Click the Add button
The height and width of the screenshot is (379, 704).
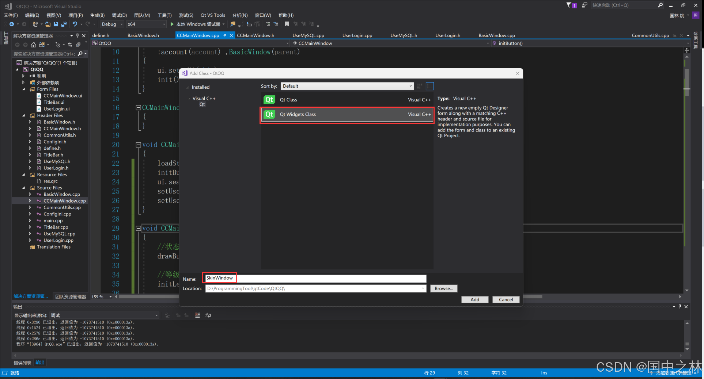coord(474,299)
